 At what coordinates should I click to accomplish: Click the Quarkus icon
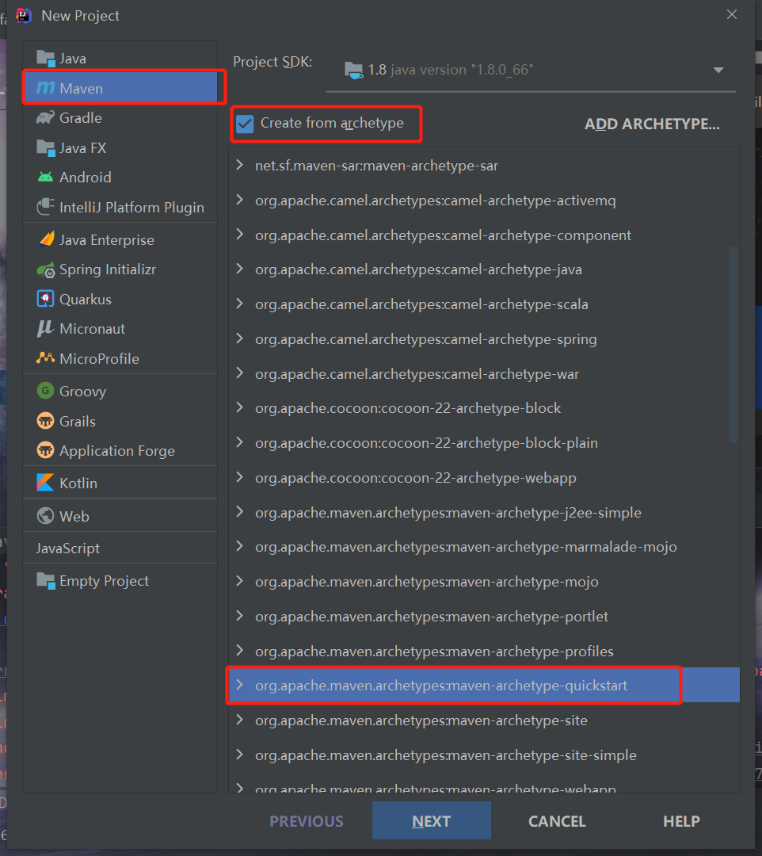[45, 299]
